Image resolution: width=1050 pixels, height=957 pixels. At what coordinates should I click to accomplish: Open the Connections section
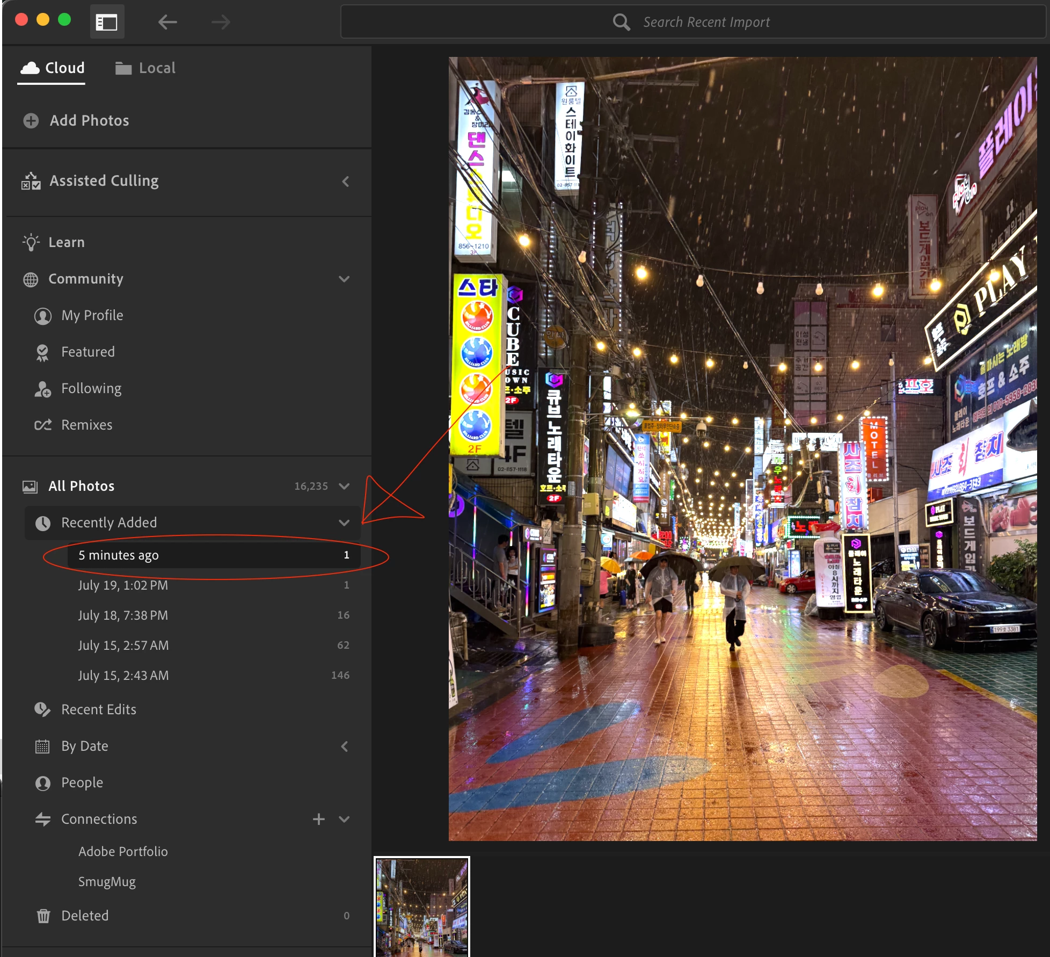(x=99, y=820)
